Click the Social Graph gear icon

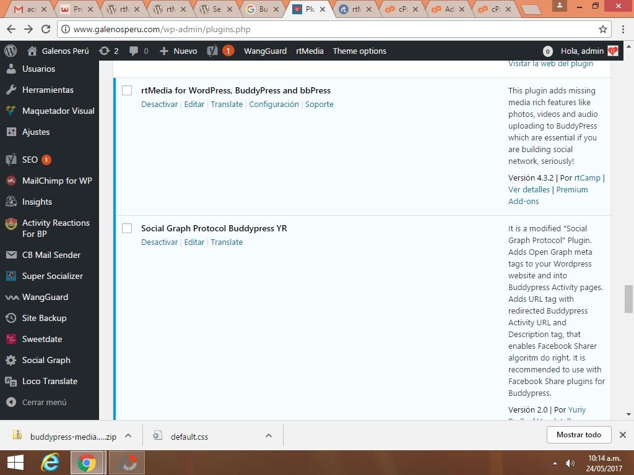[x=11, y=360]
